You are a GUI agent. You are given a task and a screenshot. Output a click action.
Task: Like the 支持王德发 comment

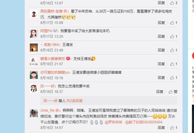[x=174, y=64]
